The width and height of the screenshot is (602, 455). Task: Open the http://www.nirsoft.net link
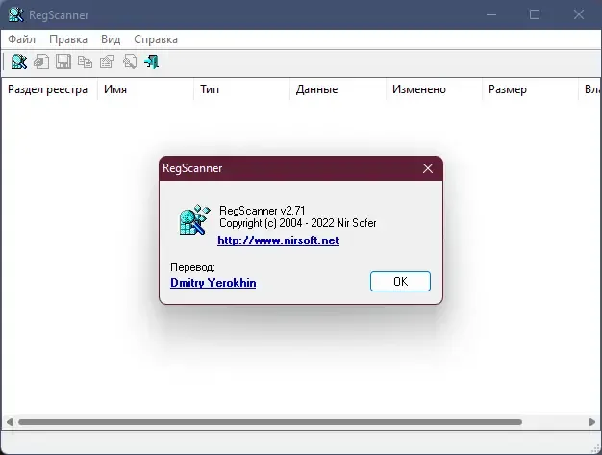click(278, 240)
